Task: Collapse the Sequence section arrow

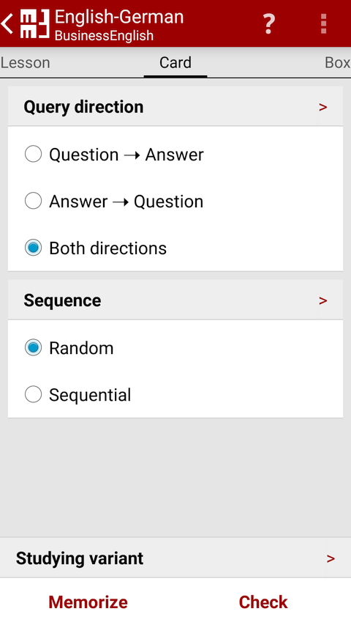Action: pos(323,300)
